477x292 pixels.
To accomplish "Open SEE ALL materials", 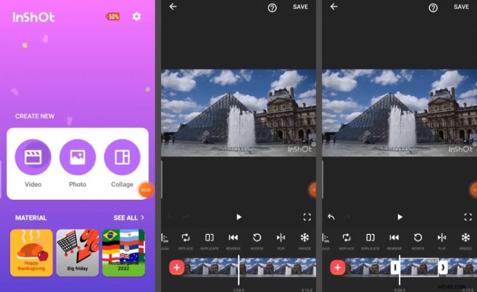I will tap(129, 218).
